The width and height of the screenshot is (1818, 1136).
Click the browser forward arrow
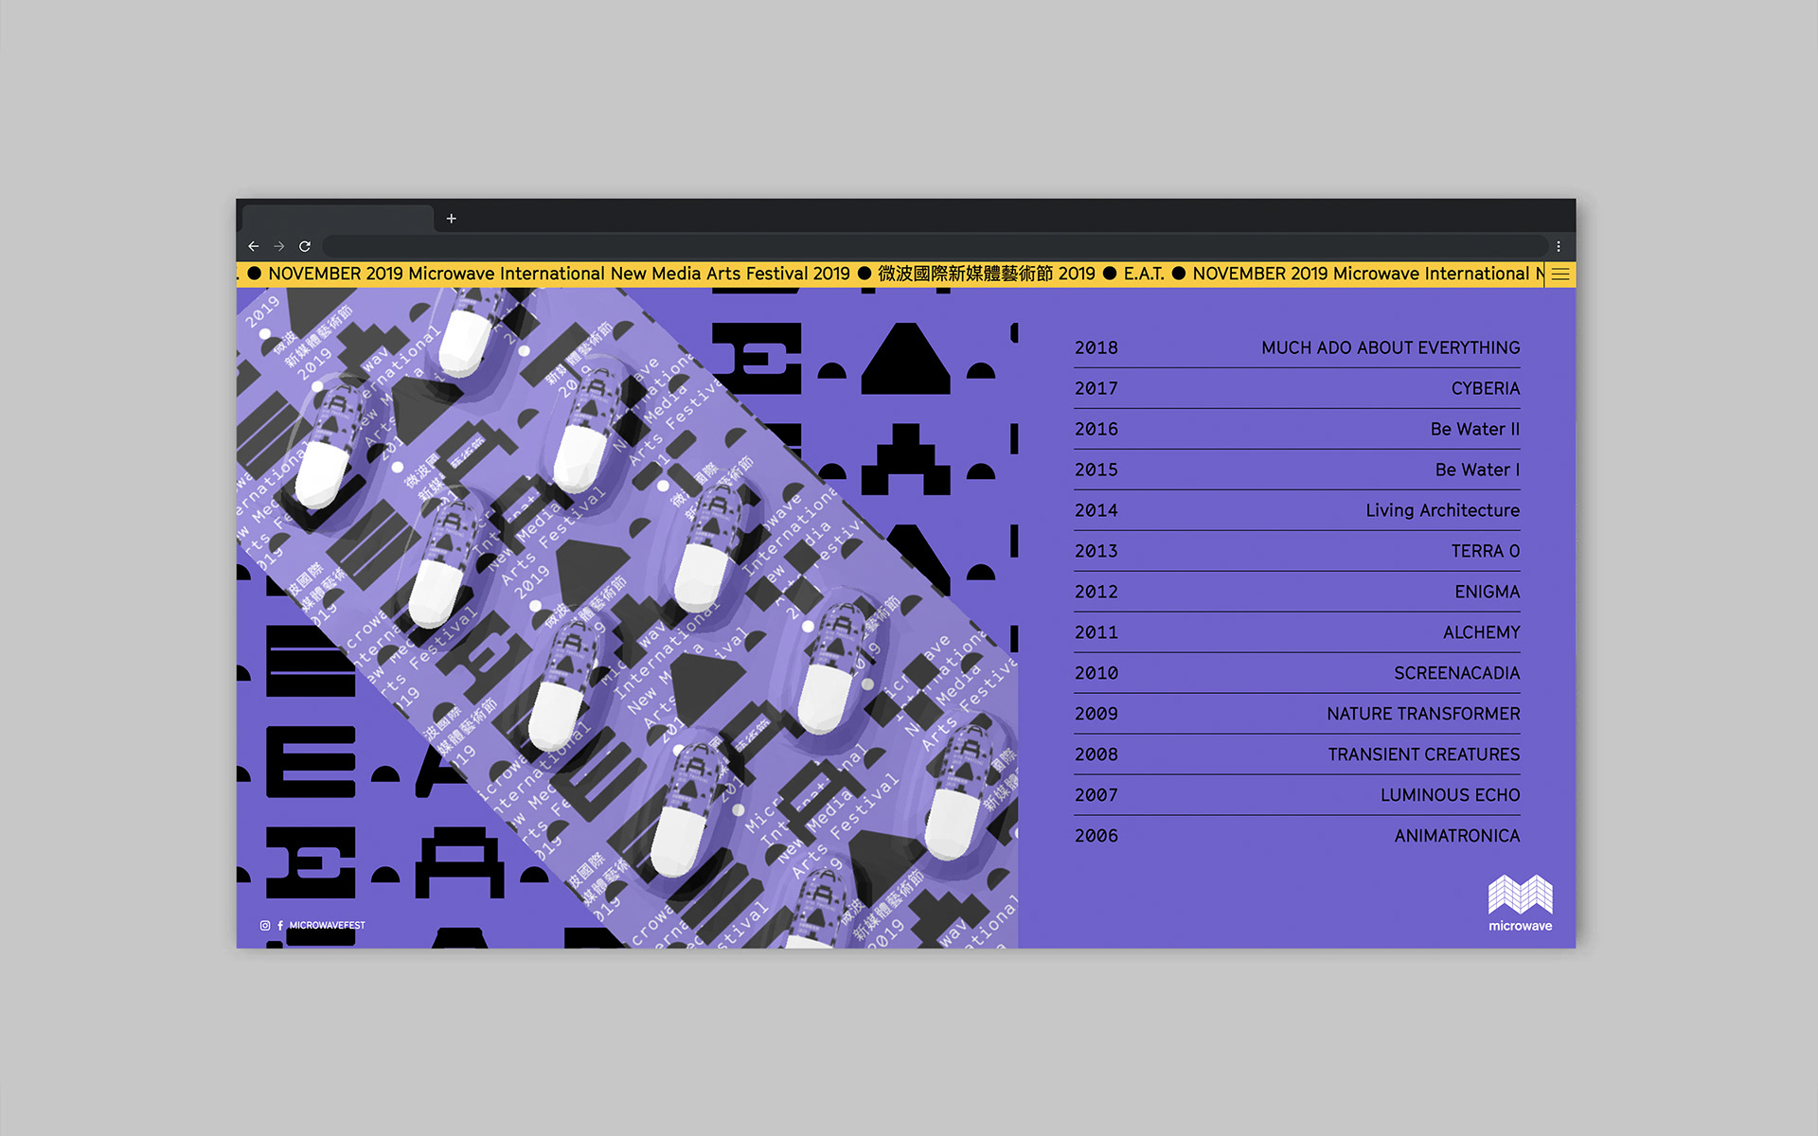tap(279, 246)
